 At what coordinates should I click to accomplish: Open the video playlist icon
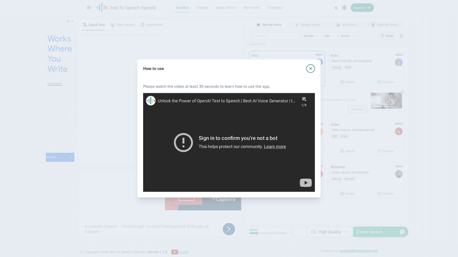pos(304,99)
